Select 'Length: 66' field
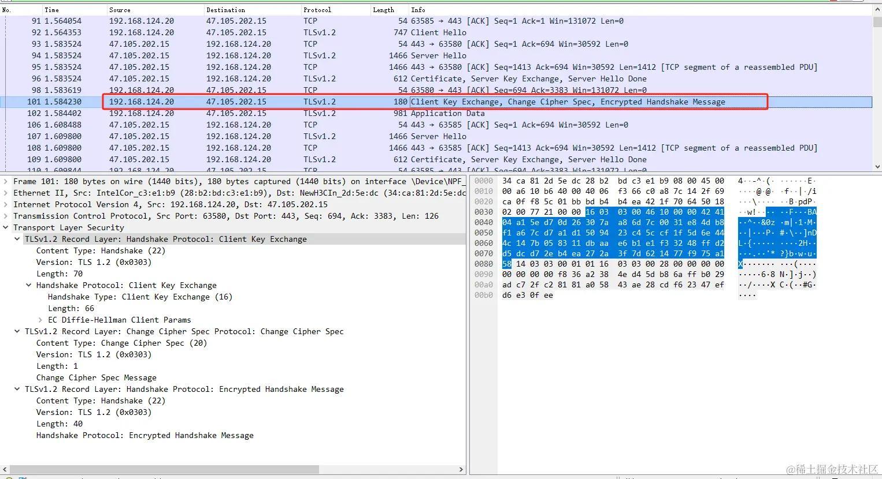 [71, 308]
